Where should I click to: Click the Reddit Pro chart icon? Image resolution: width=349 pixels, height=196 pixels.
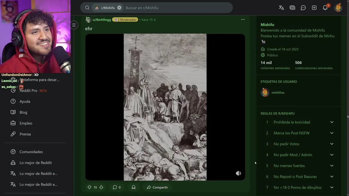tap(13, 90)
